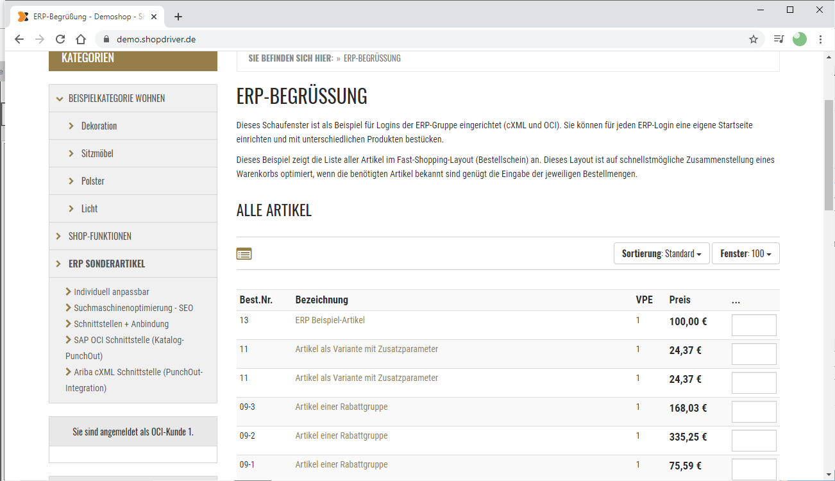The image size is (835, 481).
Task: Open the Sortierung Standard dropdown
Action: click(x=661, y=253)
